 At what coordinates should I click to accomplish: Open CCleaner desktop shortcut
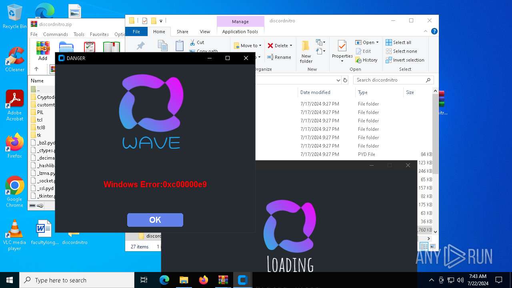[15, 60]
